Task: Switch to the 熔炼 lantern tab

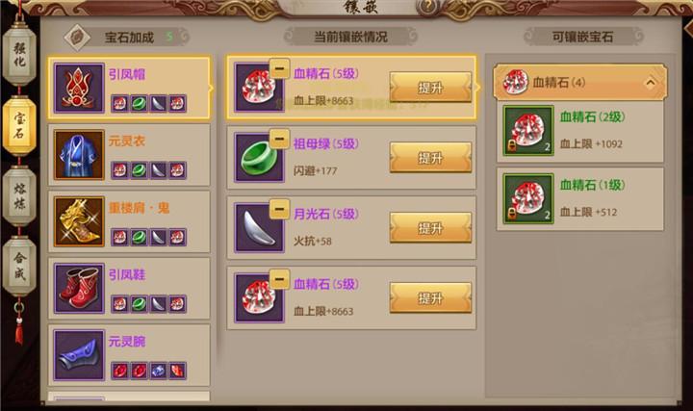Action: (x=19, y=195)
